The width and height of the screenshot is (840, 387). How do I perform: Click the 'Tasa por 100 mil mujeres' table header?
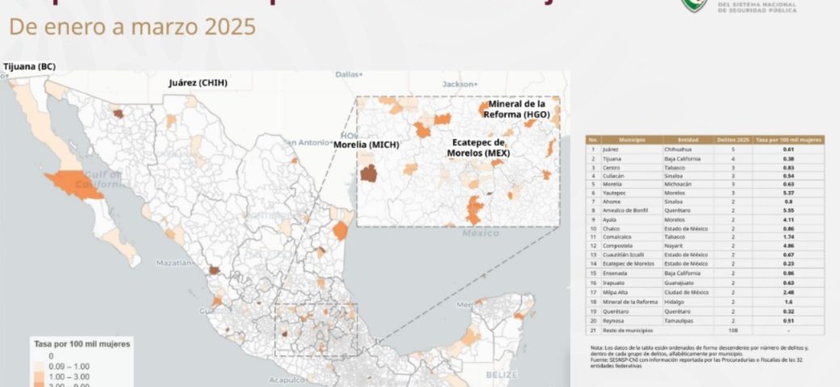click(x=788, y=139)
